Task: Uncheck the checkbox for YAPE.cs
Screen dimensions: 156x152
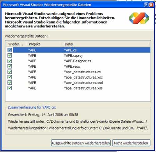Action: [x=10, y=50]
